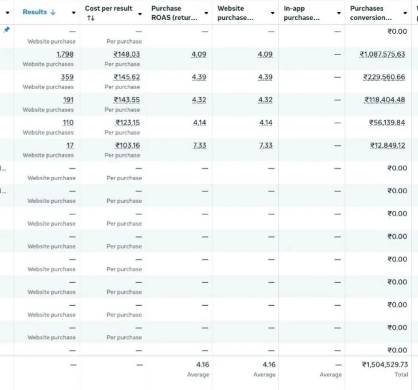The height and width of the screenshot is (390, 418).
Task: Open the Website purchase column dropdown arrow
Action: click(x=273, y=13)
